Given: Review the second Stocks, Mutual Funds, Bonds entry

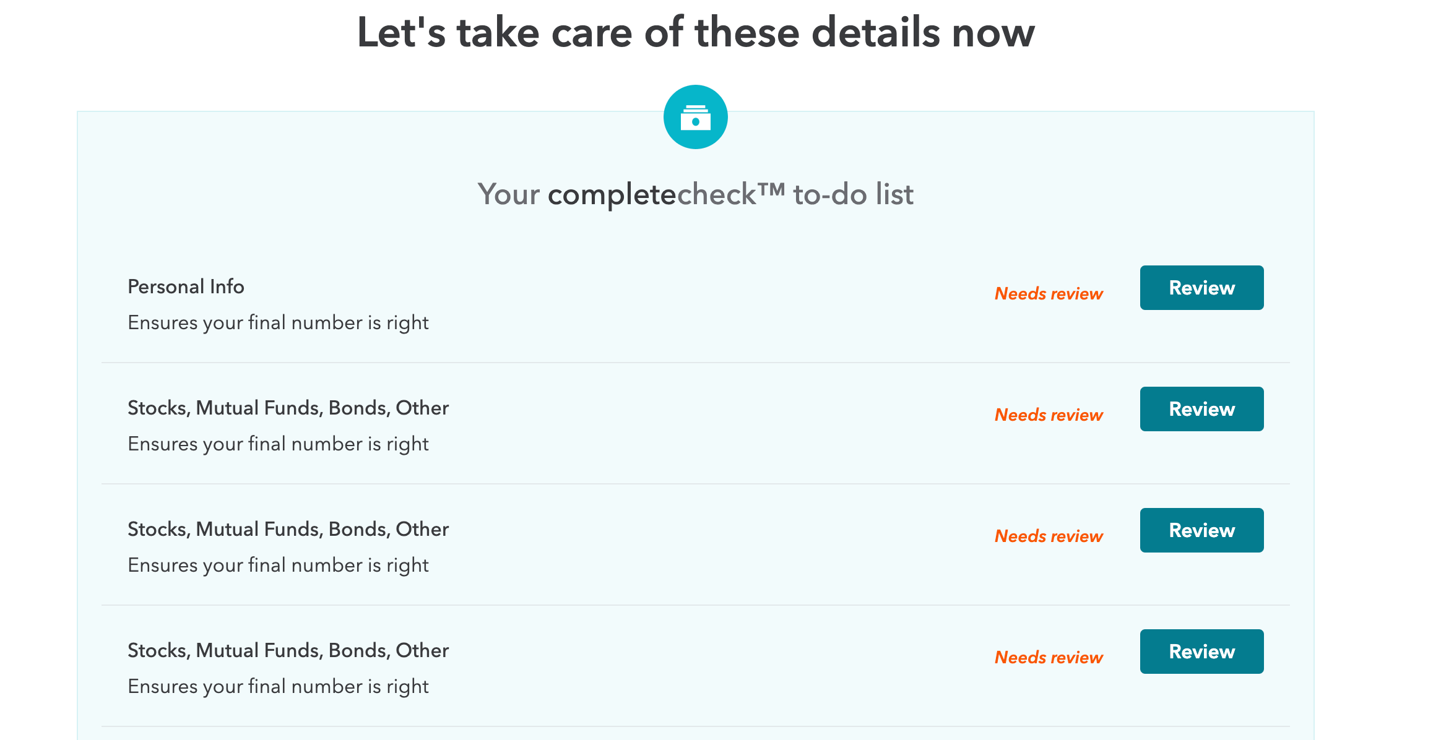Looking at the screenshot, I should (x=1201, y=530).
